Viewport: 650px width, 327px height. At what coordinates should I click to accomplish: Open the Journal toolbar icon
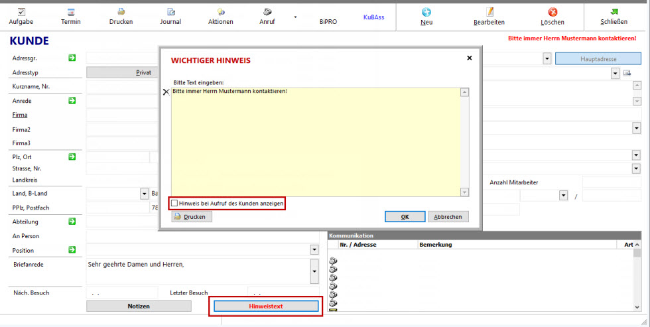[170, 12]
